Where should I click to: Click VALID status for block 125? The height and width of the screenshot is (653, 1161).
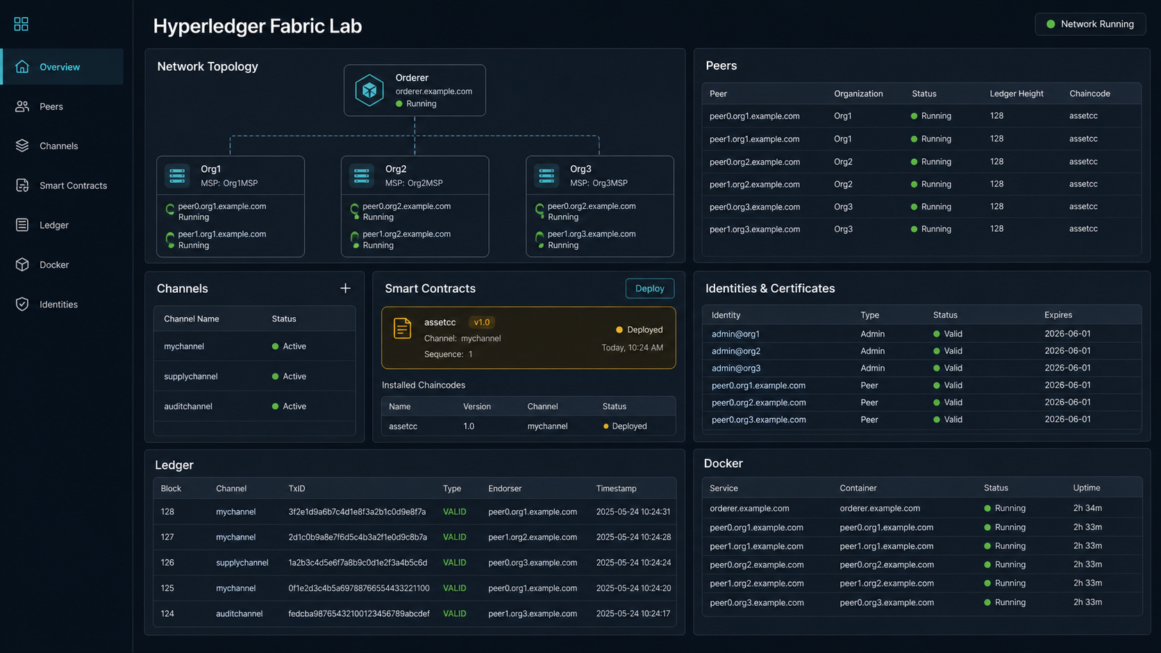pos(455,588)
